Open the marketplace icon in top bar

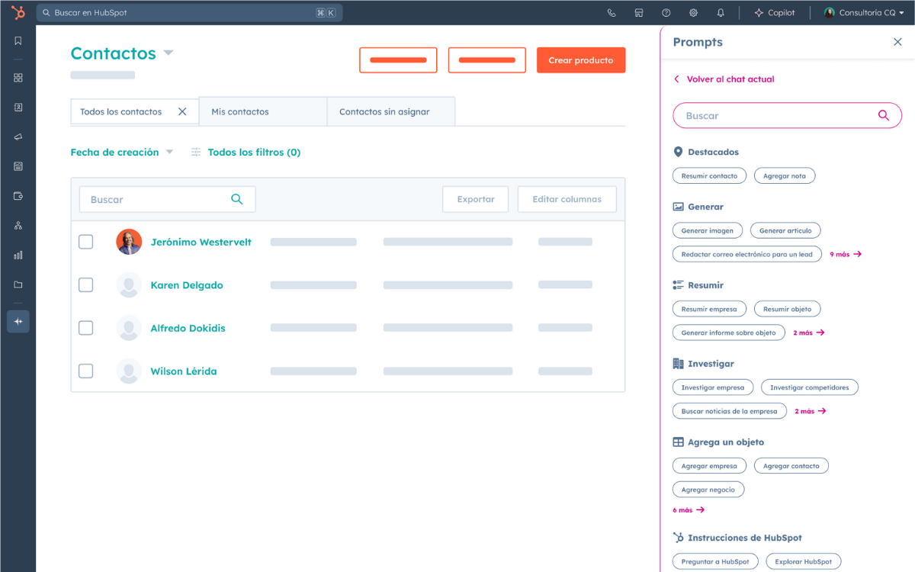click(x=639, y=13)
